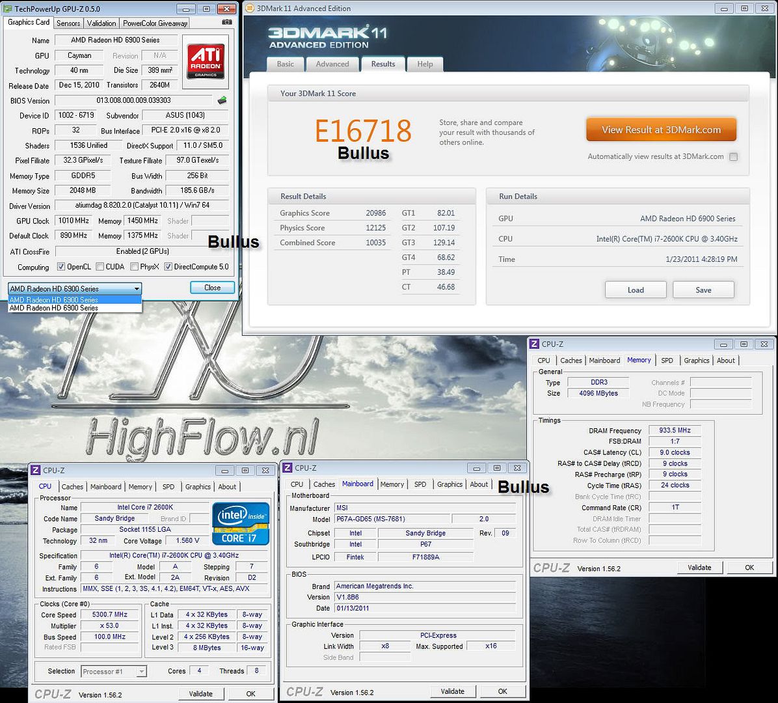
Task: Open the Caches tab in CPU-Z CPU window
Action: tap(72, 487)
